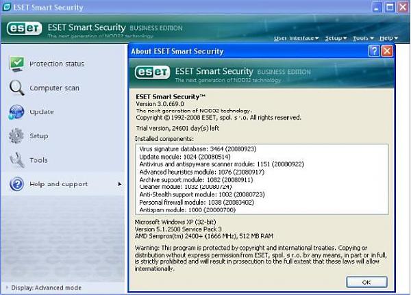Open the Computer scan section

[x=54, y=88]
